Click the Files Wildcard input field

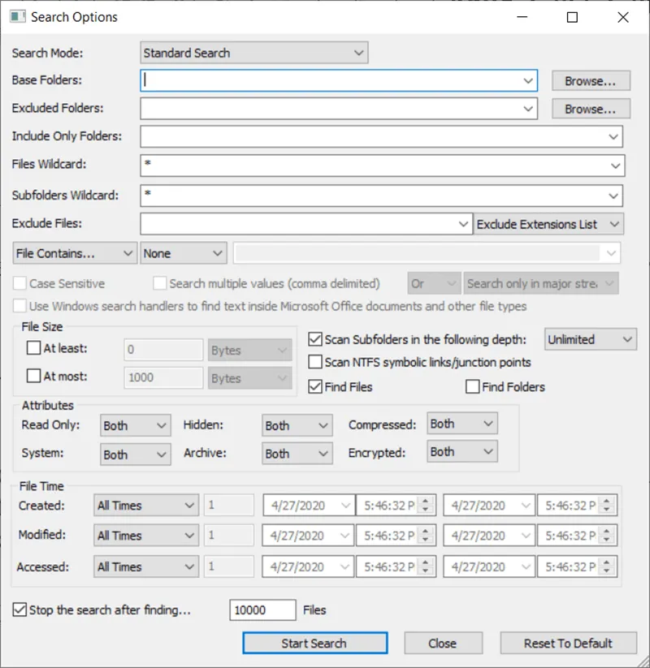[x=374, y=165]
